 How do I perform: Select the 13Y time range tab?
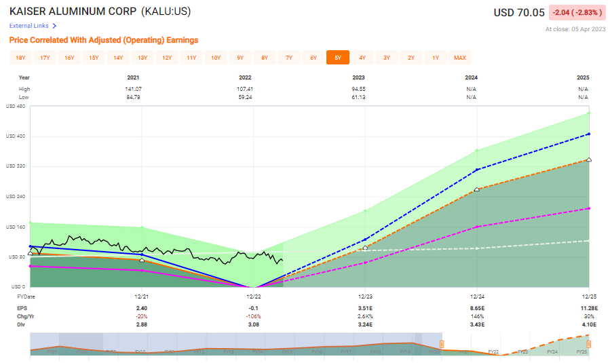tap(142, 58)
